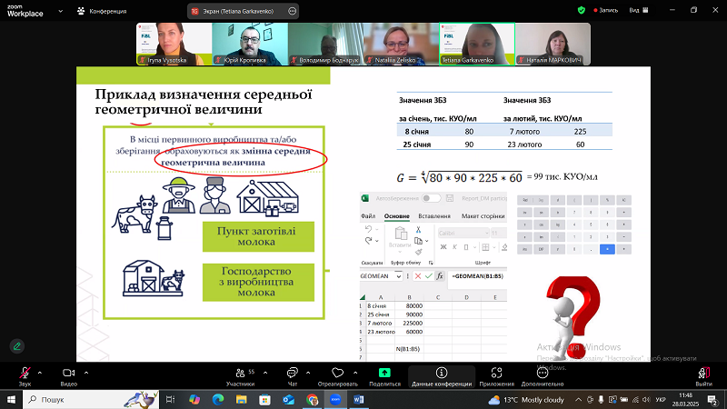Expand participants options arrow next to Участники
The image size is (727, 409).
pos(265,373)
